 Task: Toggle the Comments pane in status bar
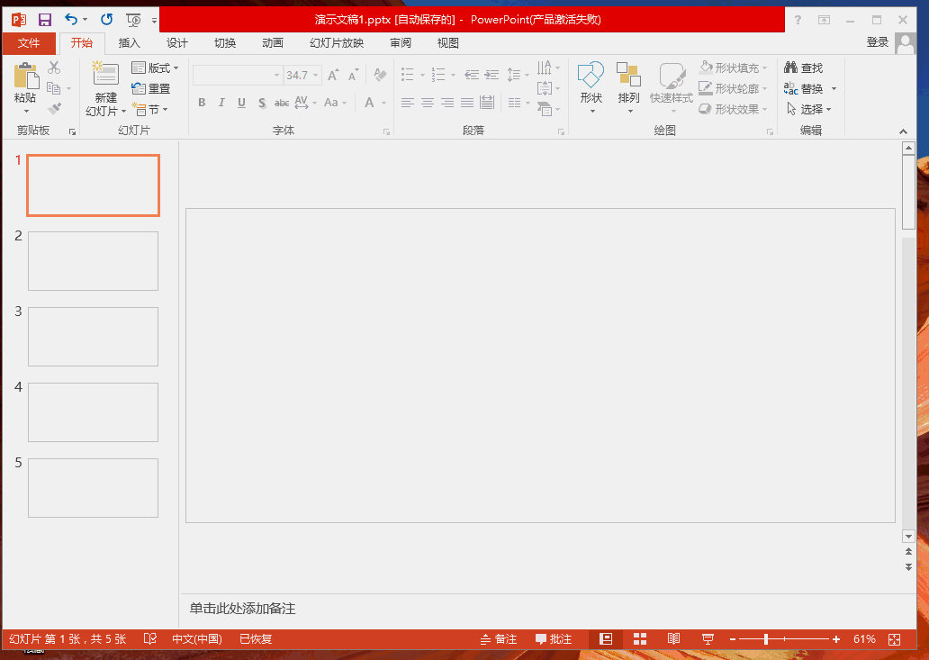click(554, 639)
